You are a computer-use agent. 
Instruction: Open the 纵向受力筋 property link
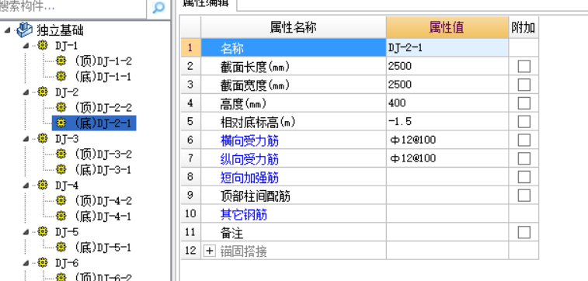[249, 159]
